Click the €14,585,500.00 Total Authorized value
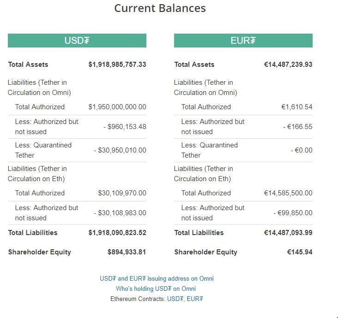This screenshot has width=338, height=318. [288, 193]
